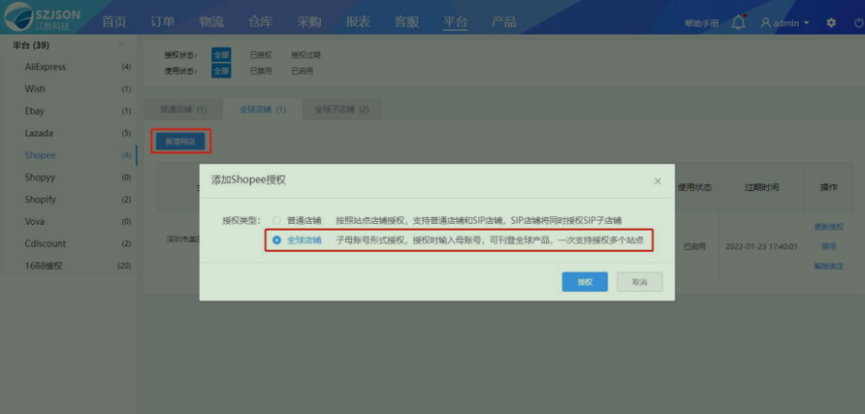Viewport: 865px width, 414px height.
Task: Open the 客服 menu
Action: click(407, 22)
